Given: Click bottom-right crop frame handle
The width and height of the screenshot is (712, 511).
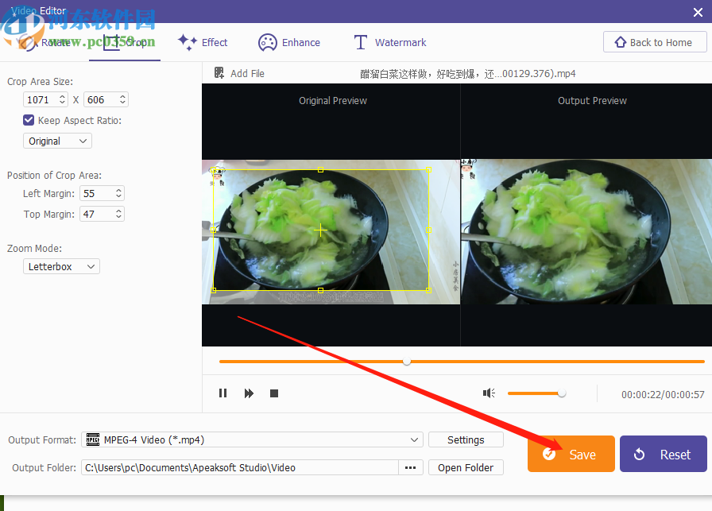Looking at the screenshot, I should click(428, 290).
